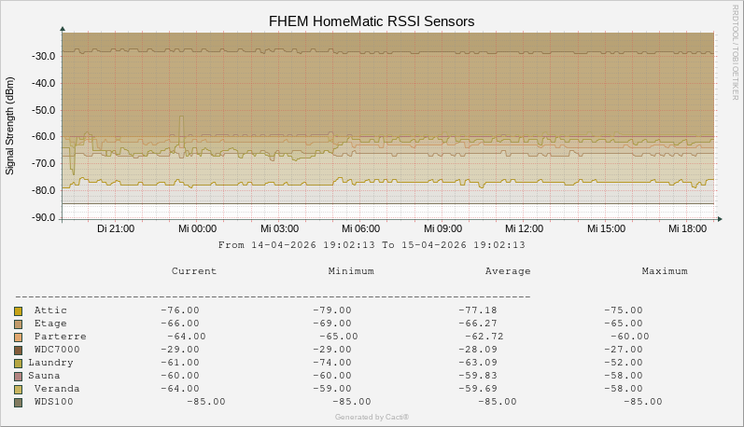Click the Attic legend color swatch

click(x=18, y=310)
